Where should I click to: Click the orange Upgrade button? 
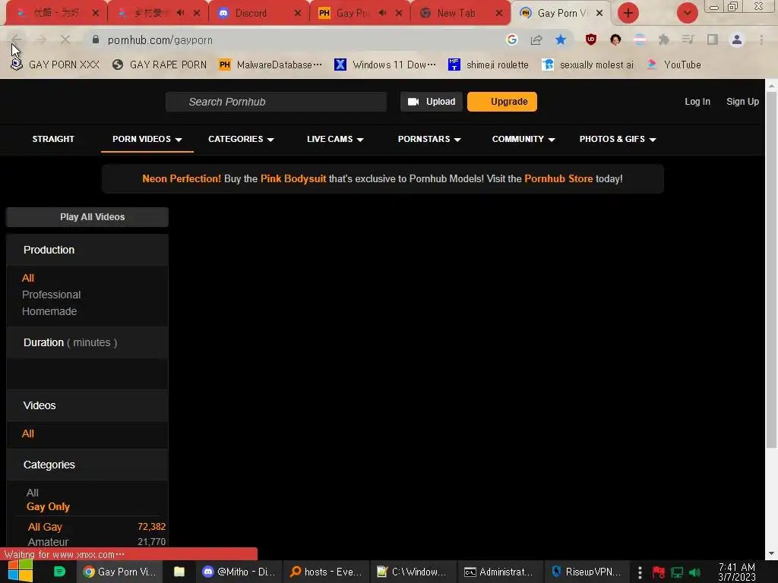point(502,102)
